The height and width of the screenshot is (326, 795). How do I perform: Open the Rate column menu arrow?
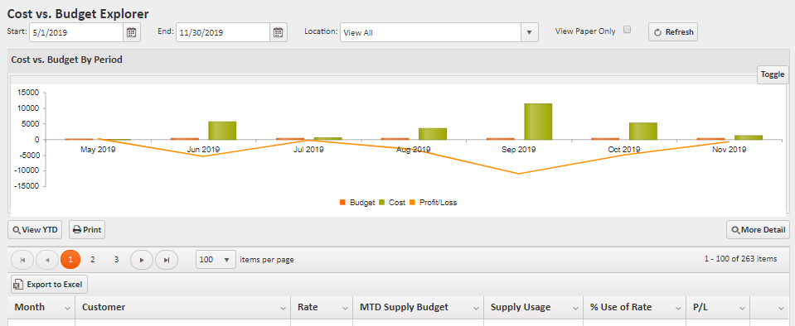tap(345, 308)
